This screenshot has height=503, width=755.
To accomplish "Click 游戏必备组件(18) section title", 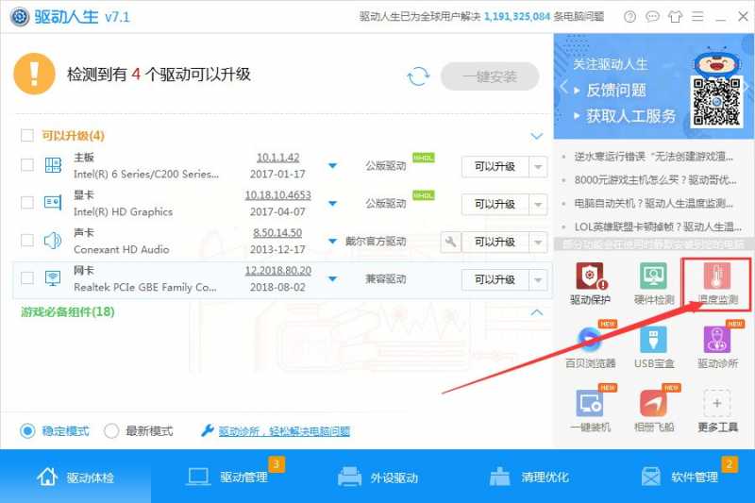I will click(68, 312).
